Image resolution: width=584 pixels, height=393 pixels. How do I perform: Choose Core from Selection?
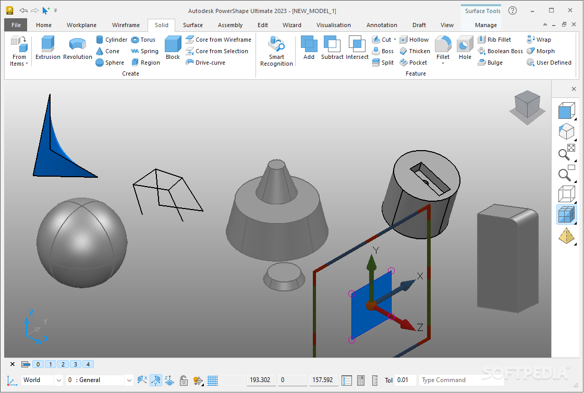217,51
